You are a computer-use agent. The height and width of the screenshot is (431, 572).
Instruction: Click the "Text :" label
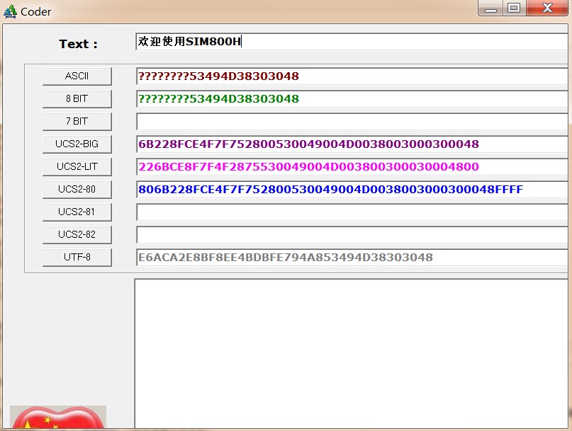point(79,44)
